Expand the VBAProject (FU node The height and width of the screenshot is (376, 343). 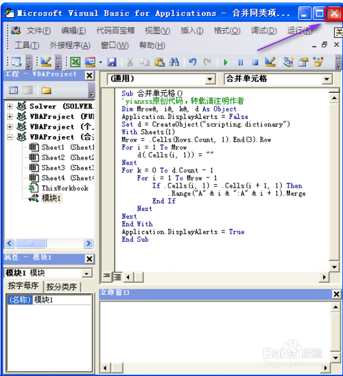(10, 117)
